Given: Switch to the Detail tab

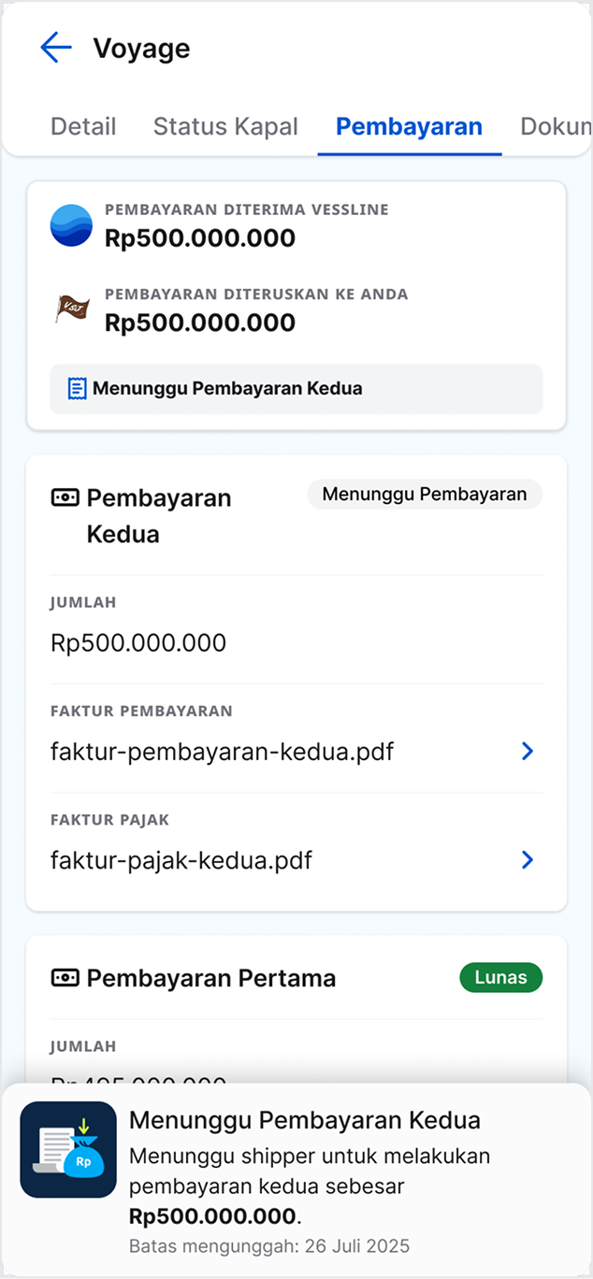Looking at the screenshot, I should 83,126.
